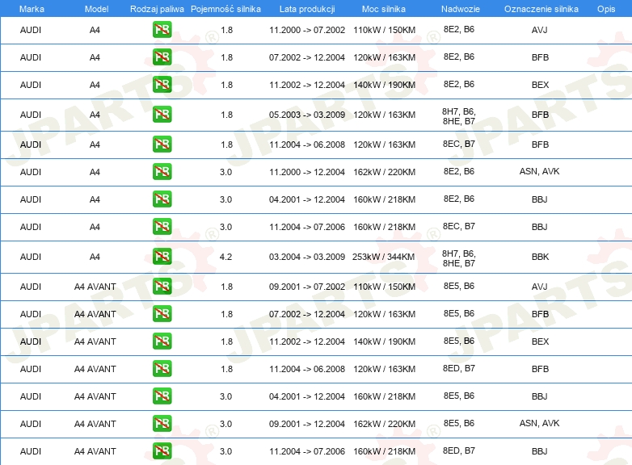632x465 pixels.
Task: Click '253kW / 344KM' engine power
Action: tap(383, 257)
